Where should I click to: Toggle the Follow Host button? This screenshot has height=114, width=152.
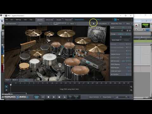36,97
